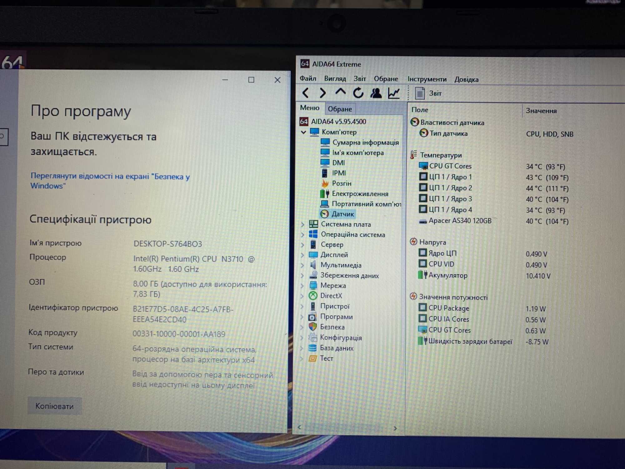The height and width of the screenshot is (469, 625).
Task: Click the Звіт report toolbar button
Action: point(428,93)
